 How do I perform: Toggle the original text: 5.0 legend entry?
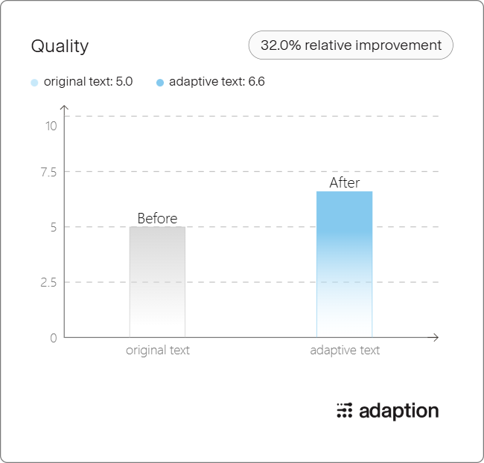[82, 82]
